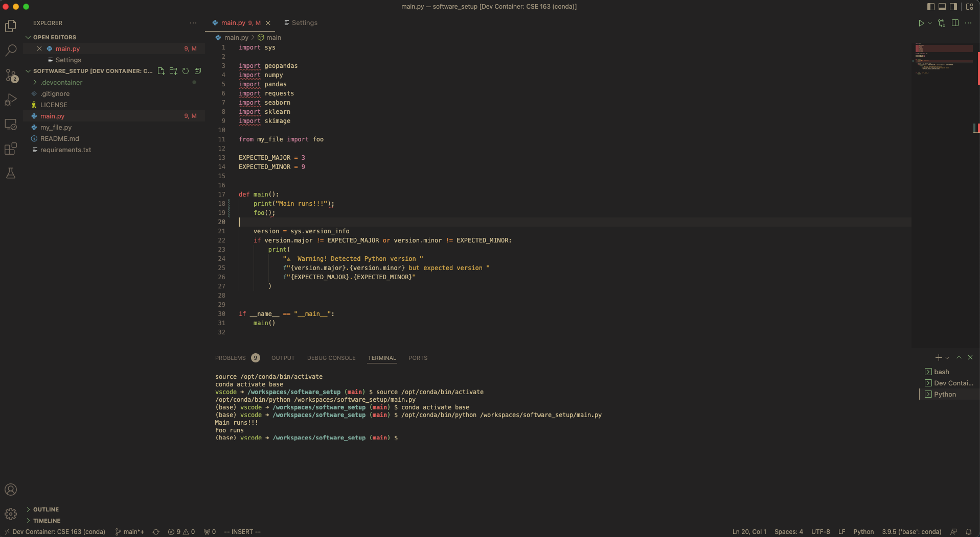The image size is (980, 537).
Task: Open Testing flask view
Action: point(11,173)
